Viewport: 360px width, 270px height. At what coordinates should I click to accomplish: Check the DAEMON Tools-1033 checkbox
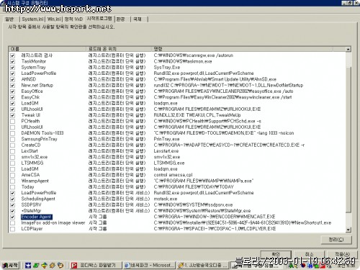pyautogui.click(x=12, y=133)
